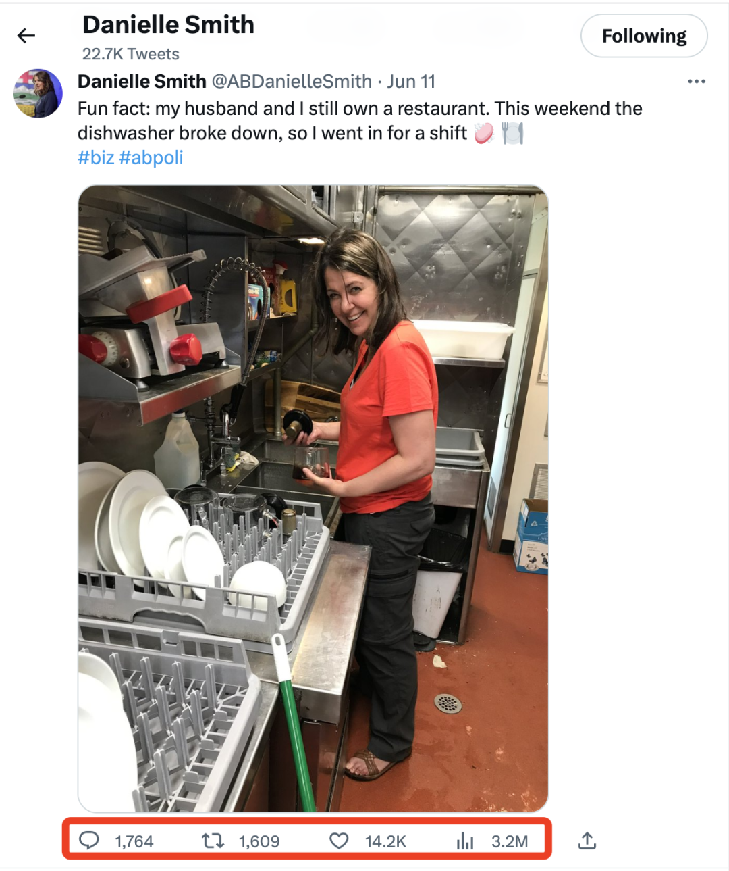Go back using the left arrow
The image size is (729, 871).
[26, 36]
